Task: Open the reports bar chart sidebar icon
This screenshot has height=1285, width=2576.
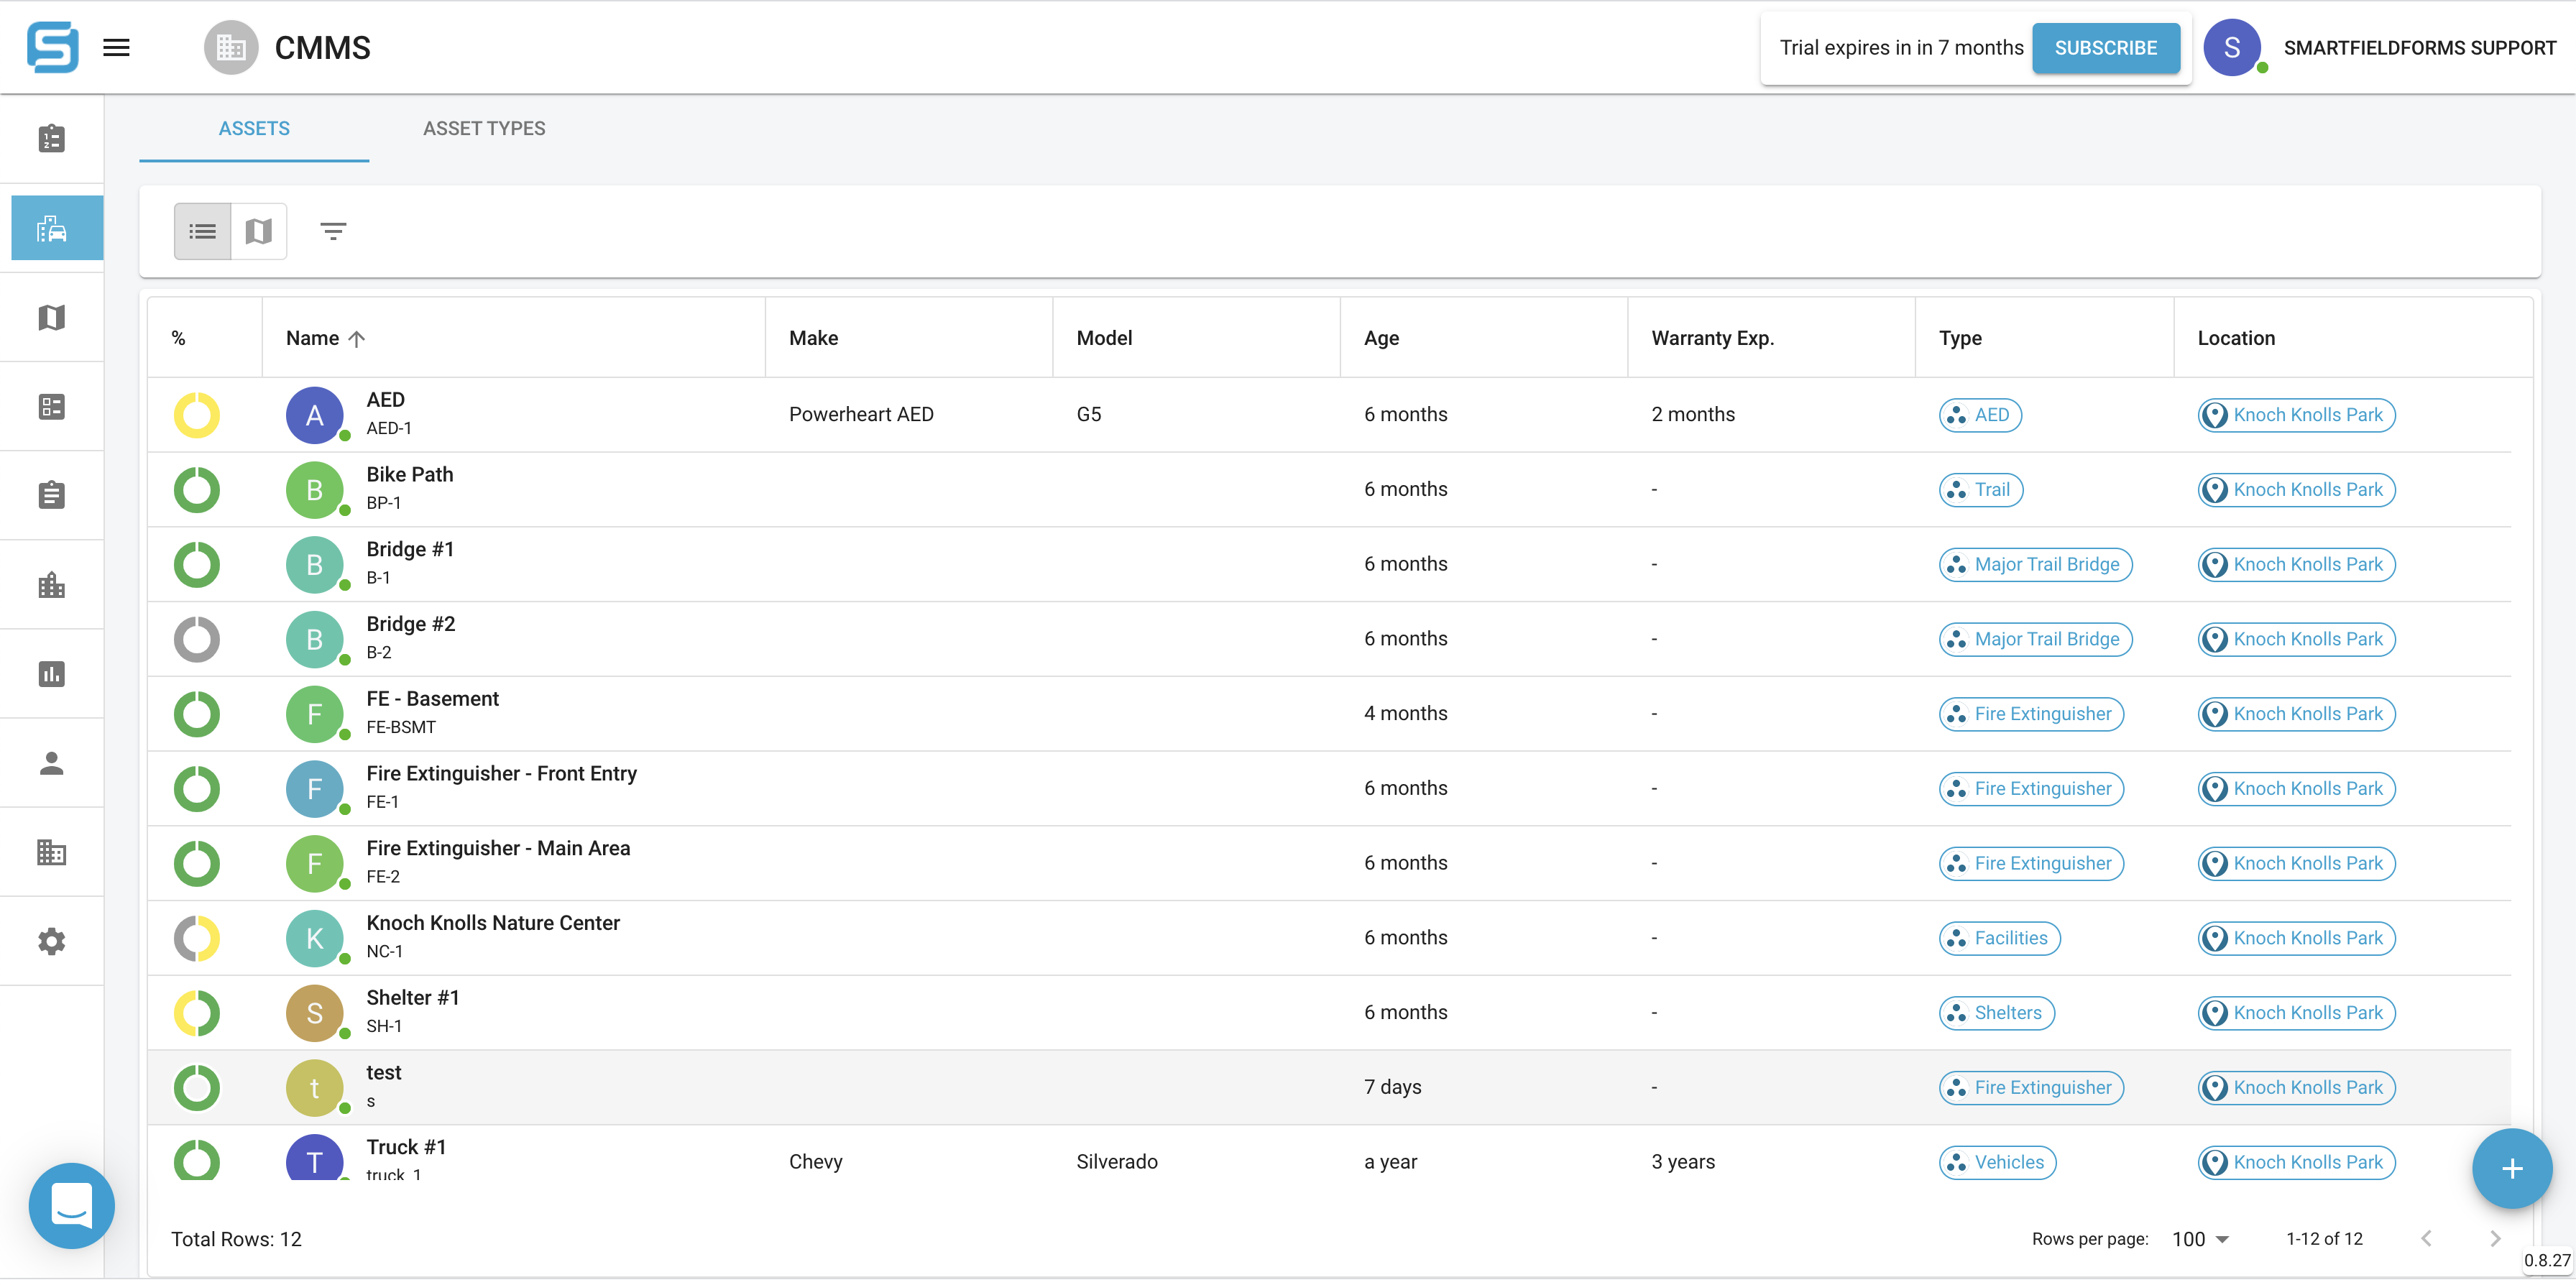Action: pos(52,674)
